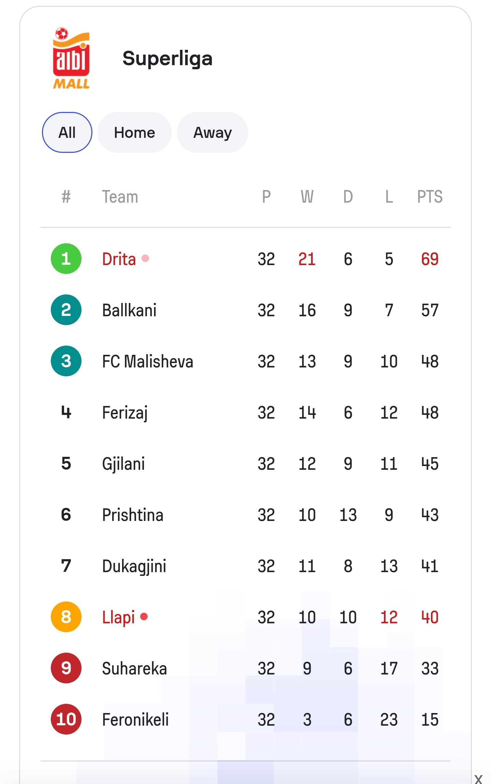Open the Prishtina team row

(245, 515)
